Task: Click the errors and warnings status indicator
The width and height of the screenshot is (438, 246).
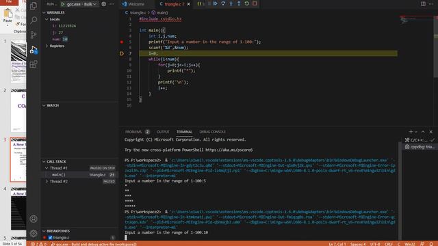Action: (x=38, y=244)
